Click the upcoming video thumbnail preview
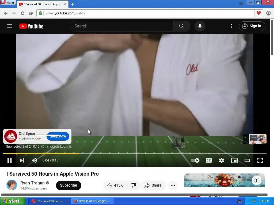This screenshot has height=205, width=274. pos(258,139)
